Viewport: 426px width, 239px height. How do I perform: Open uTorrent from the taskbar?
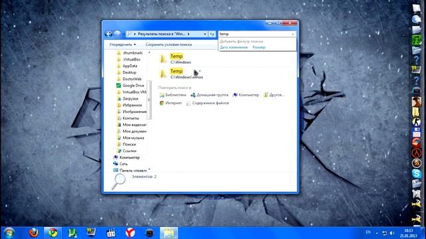(x=73, y=233)
